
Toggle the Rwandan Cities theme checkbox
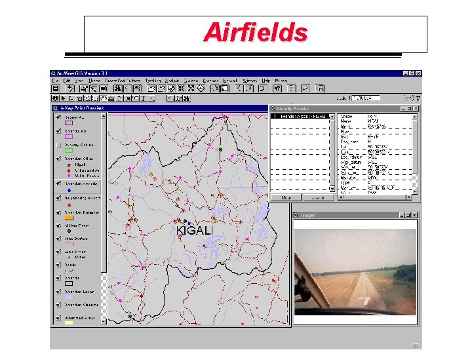(59, 159)
